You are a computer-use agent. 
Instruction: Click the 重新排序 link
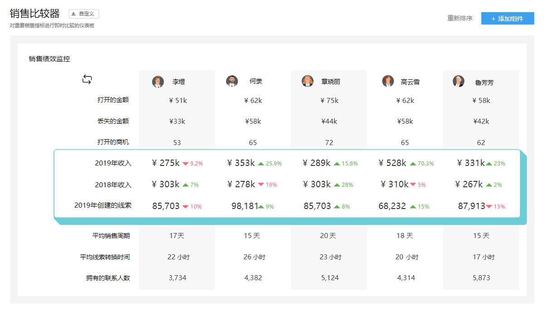[x=460, y=19]
